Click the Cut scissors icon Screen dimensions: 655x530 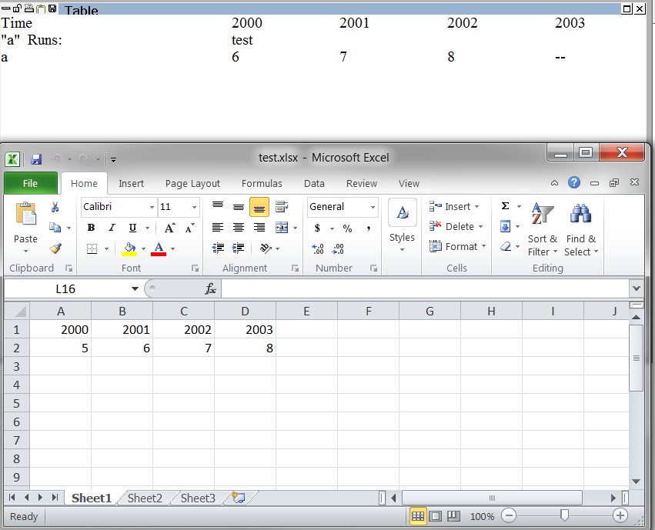pos(55,207)
